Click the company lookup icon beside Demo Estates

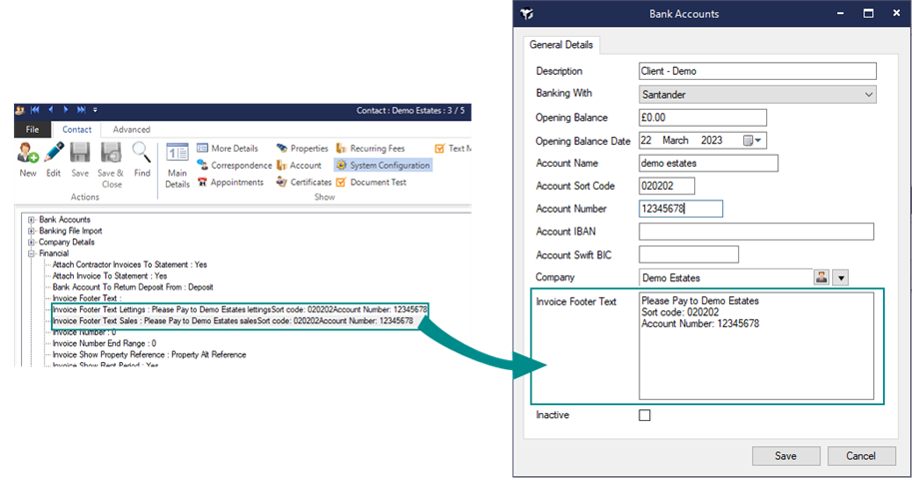(x=822, y=277)
